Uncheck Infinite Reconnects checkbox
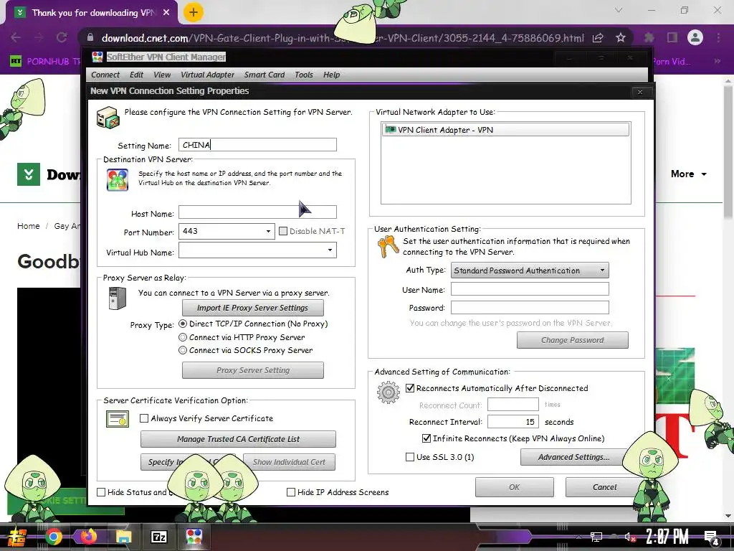 point(426,438)
